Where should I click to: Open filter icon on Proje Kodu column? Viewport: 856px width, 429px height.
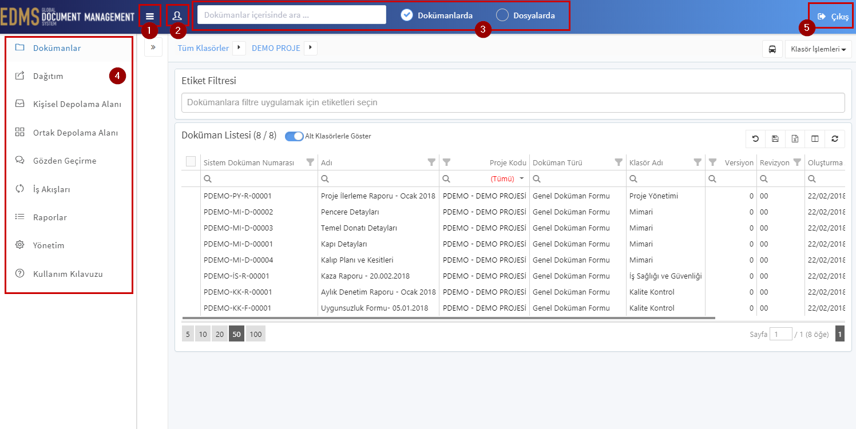[447, 162]
